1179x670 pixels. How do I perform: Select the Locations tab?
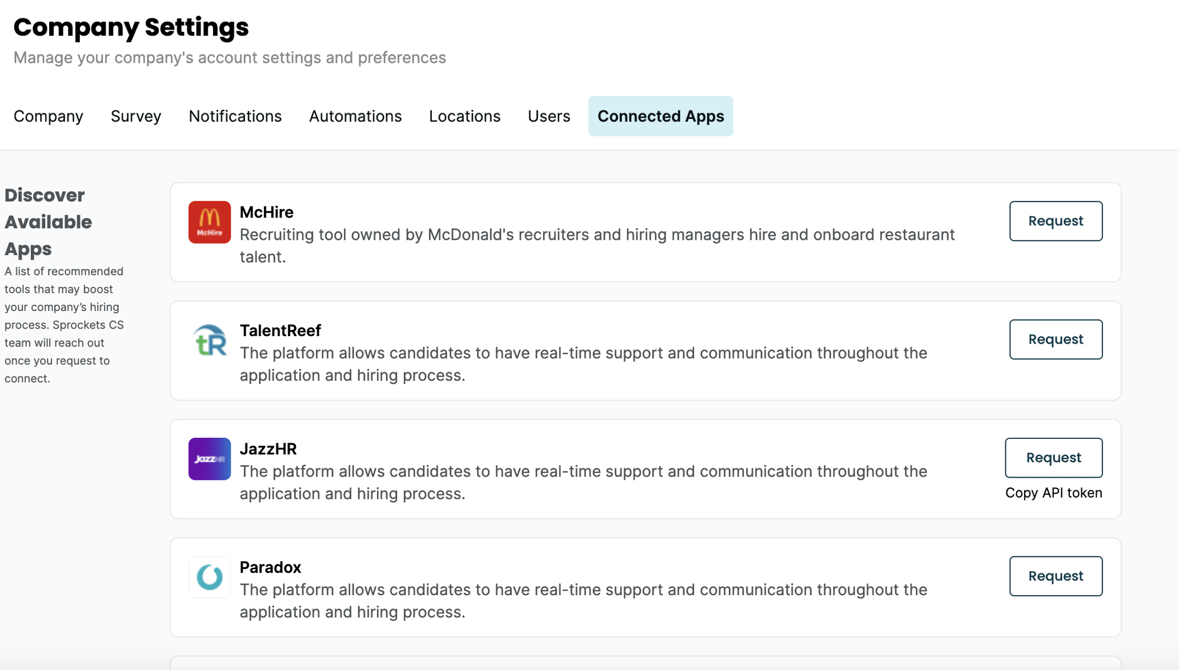point(464,116)
